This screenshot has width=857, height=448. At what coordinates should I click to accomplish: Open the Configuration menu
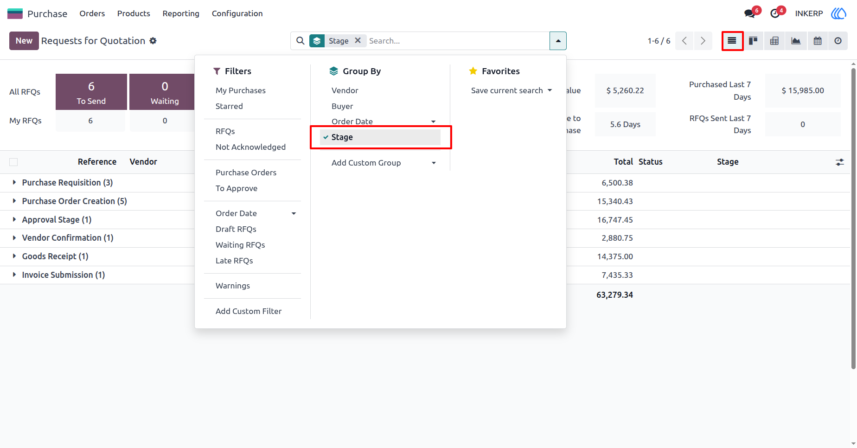pos(237,13)
